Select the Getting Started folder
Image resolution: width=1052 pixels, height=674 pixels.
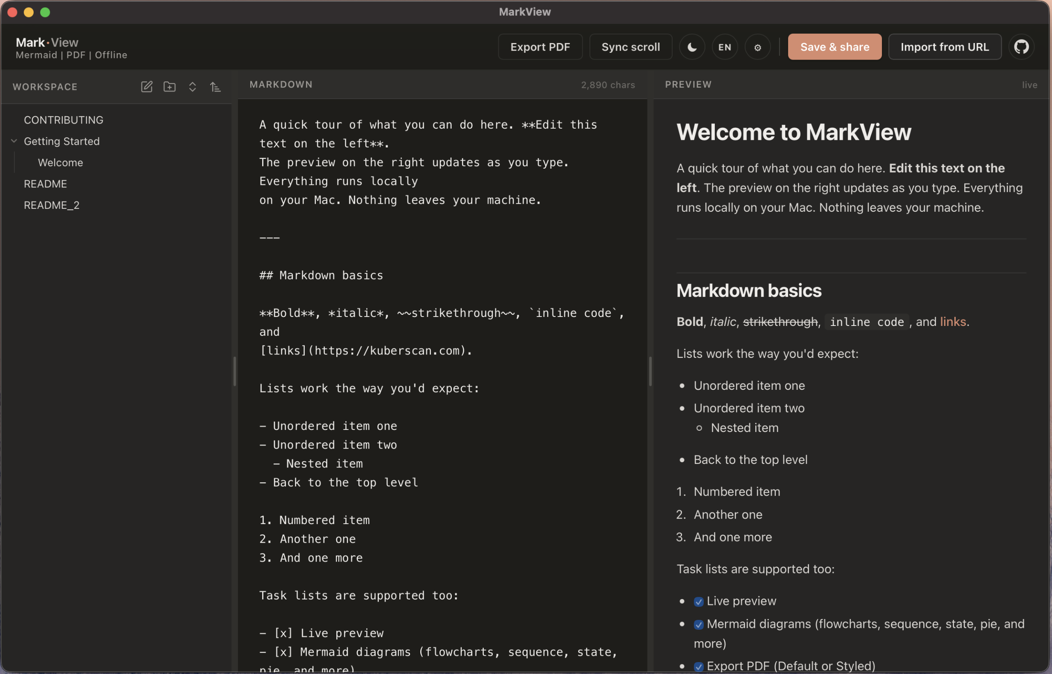(62, 141)
